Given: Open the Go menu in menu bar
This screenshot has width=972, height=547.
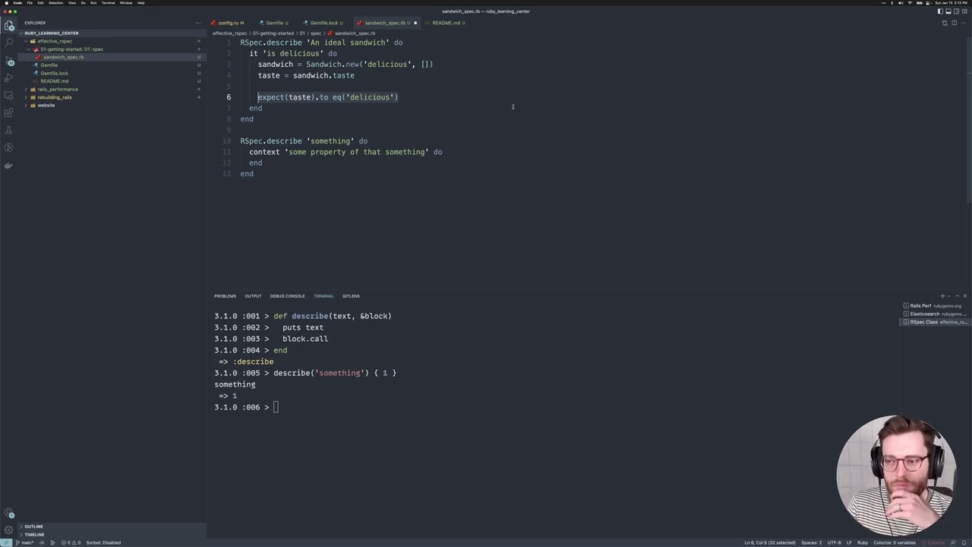Looking at the screenshot, I should tap(83, 3).
